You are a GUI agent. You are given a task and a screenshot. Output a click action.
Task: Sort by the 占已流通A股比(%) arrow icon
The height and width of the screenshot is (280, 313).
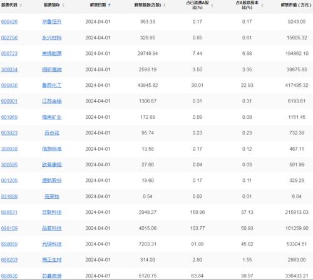tap(212, 6)
